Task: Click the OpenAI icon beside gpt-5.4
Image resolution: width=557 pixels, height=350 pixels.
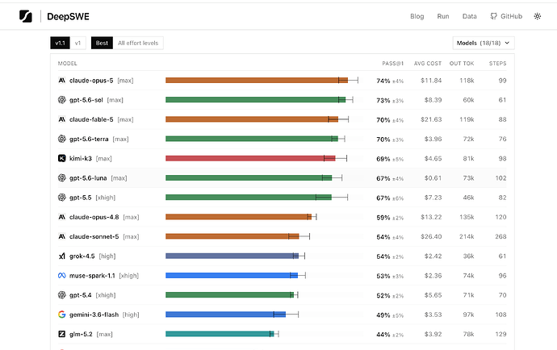Action: point(62,295)
